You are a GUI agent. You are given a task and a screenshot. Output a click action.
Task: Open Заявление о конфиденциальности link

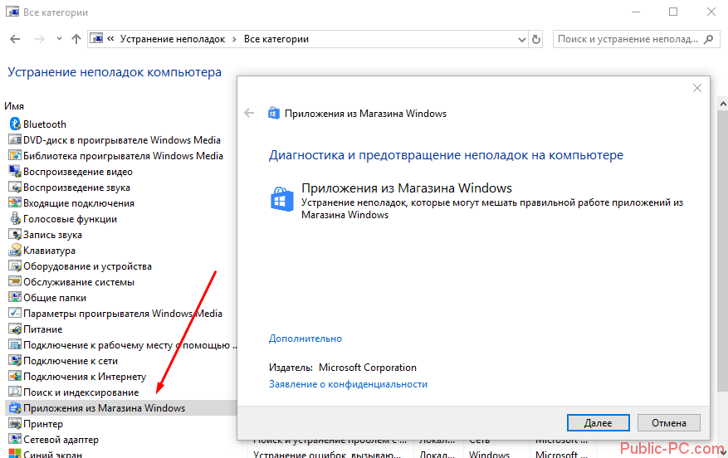point(348,384)
